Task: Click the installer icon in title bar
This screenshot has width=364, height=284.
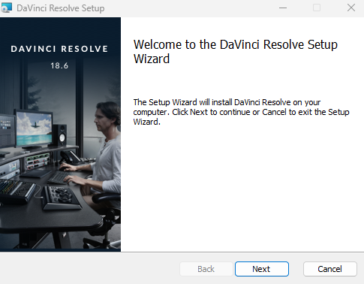Action: click(x=6, y=8)
